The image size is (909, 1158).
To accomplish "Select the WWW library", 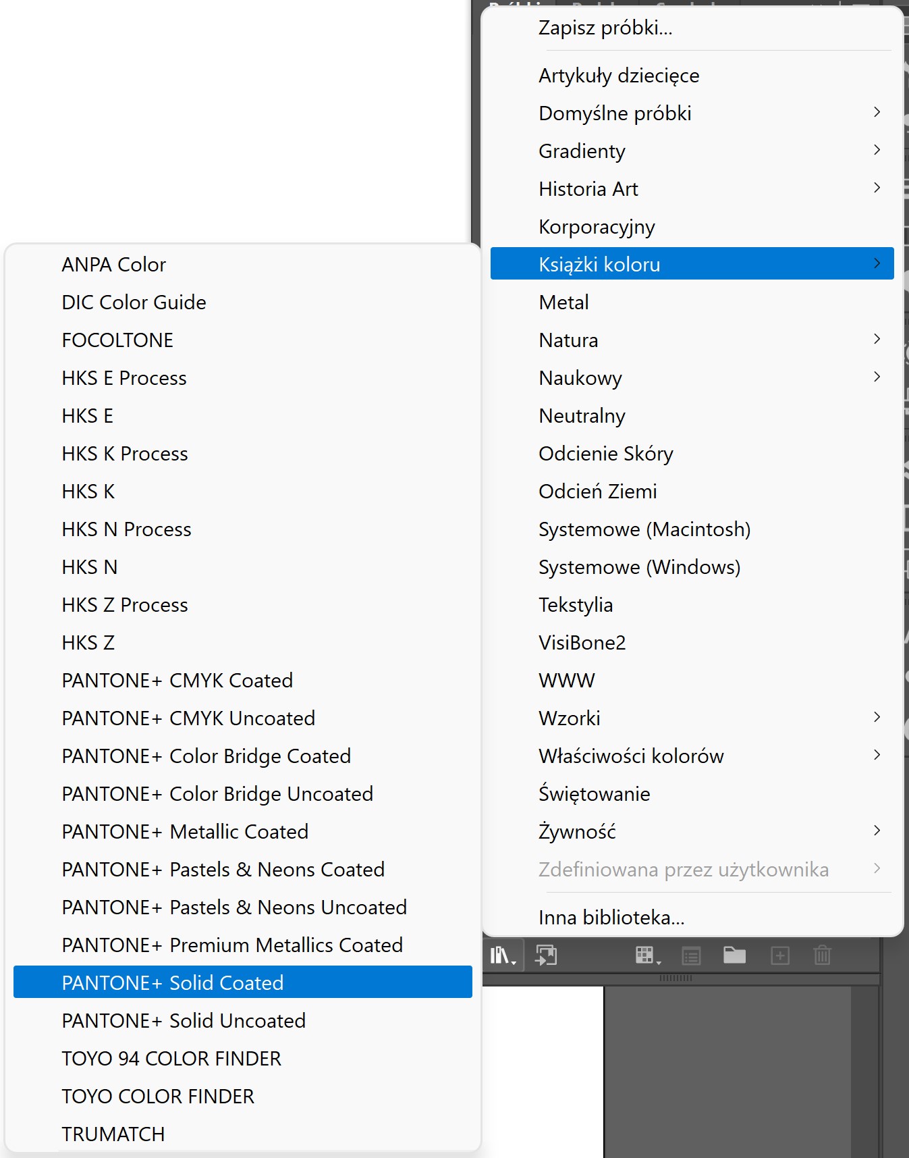I will click(692, 681).
